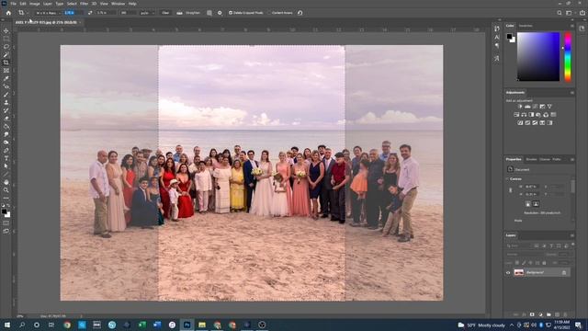Add a layer mask icon
The width and height of the screenshot is (588, 331).
[532, 314]
